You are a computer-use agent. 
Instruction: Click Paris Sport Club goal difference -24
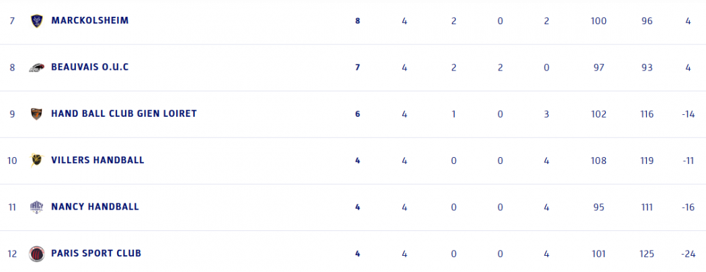[x=687, y=254]
